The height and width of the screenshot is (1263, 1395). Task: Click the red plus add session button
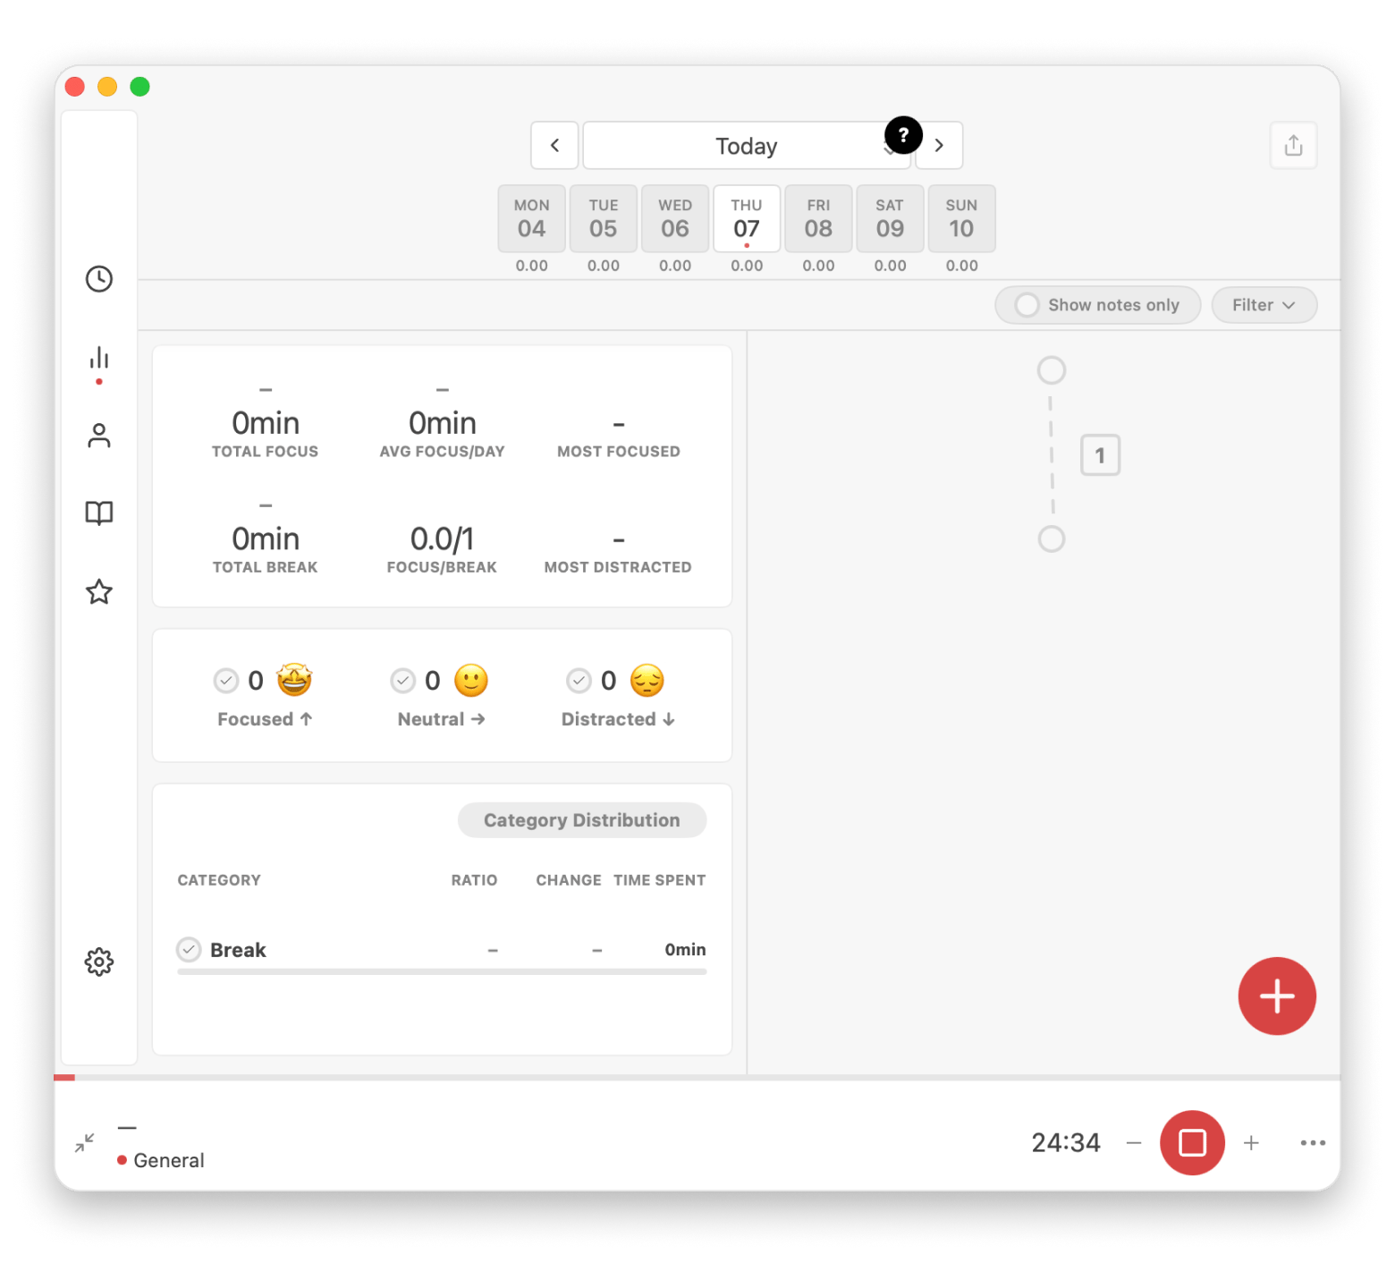[x=1277, y=996]
